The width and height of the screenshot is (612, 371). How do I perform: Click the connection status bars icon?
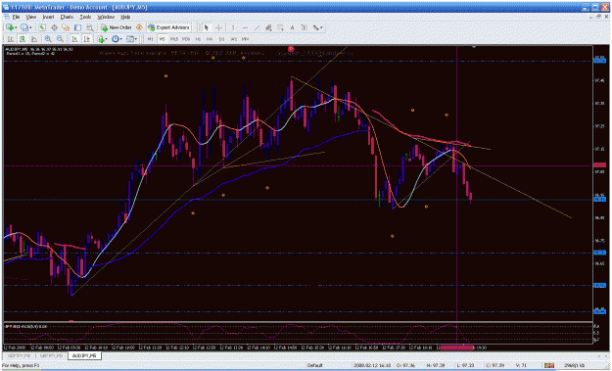[x=549, y=365]
